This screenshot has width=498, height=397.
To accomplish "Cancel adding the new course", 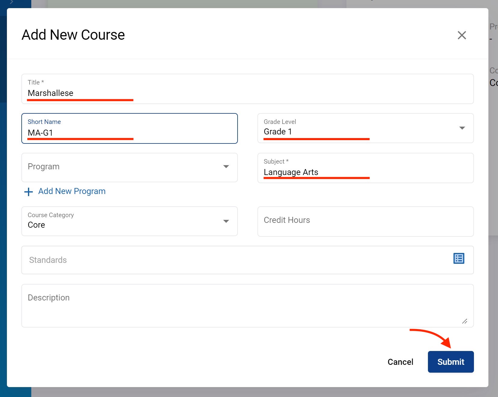I will [400, 362].
